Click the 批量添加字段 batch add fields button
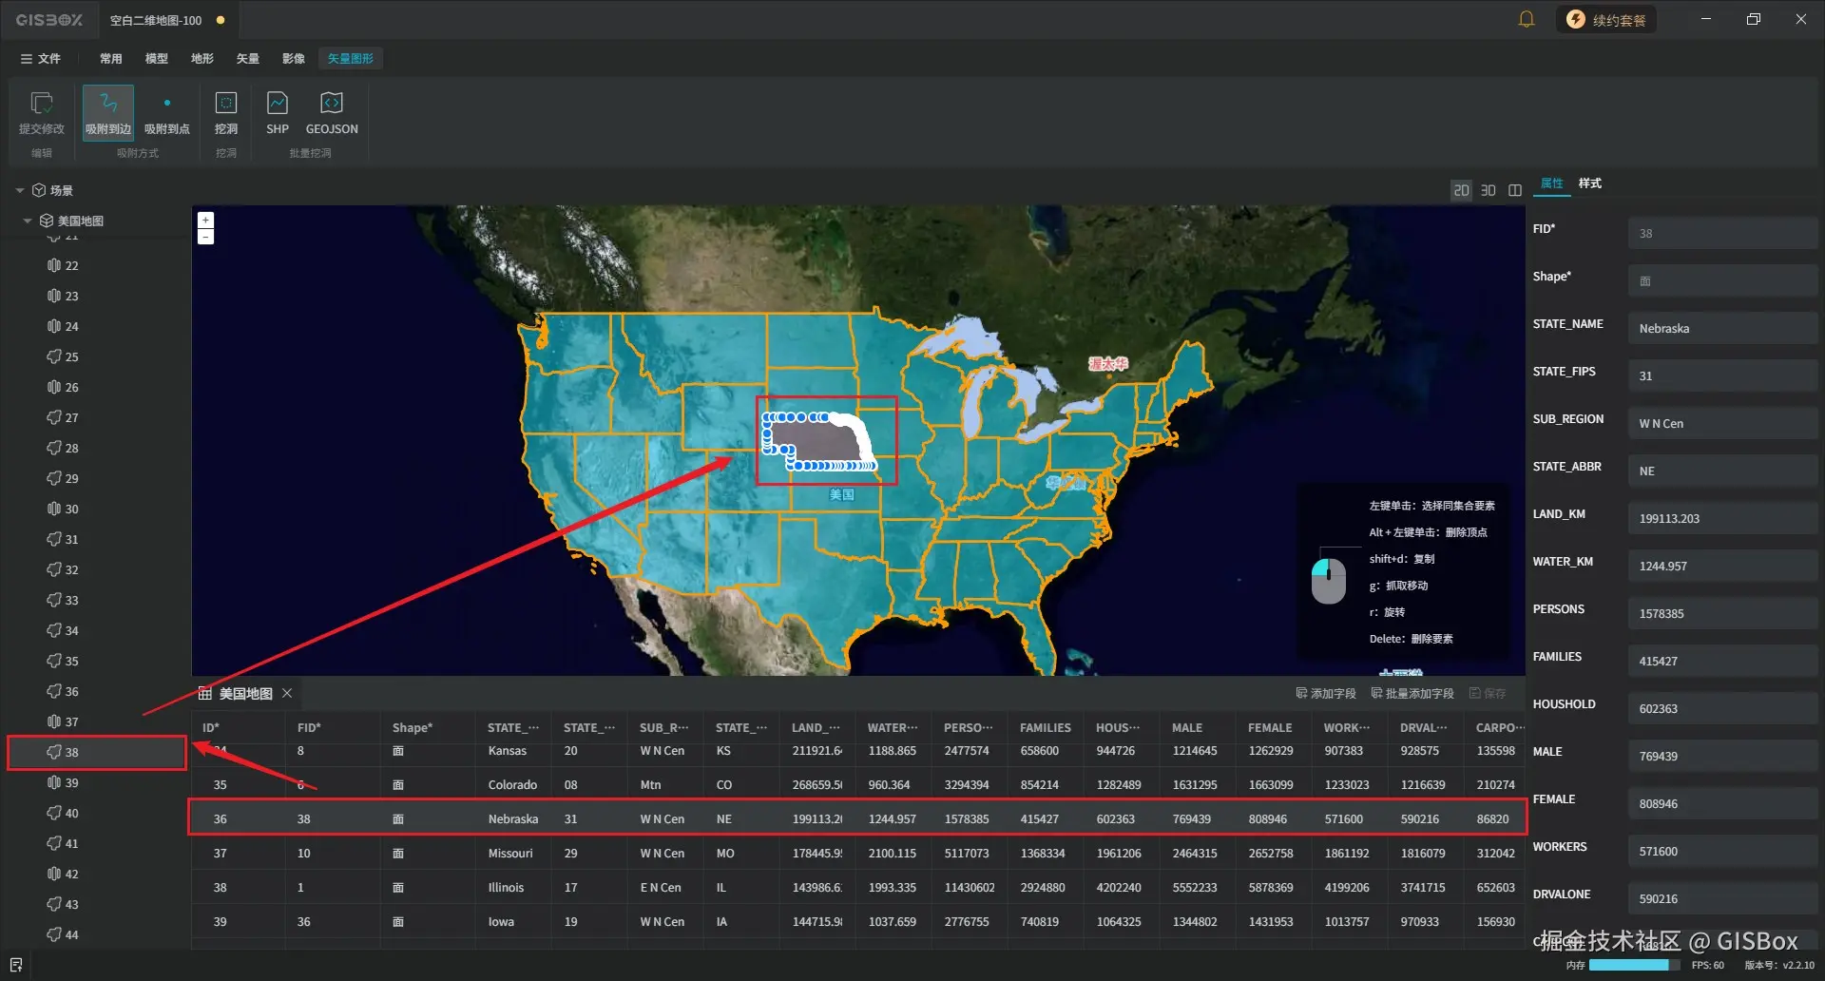 point(1412,694)
